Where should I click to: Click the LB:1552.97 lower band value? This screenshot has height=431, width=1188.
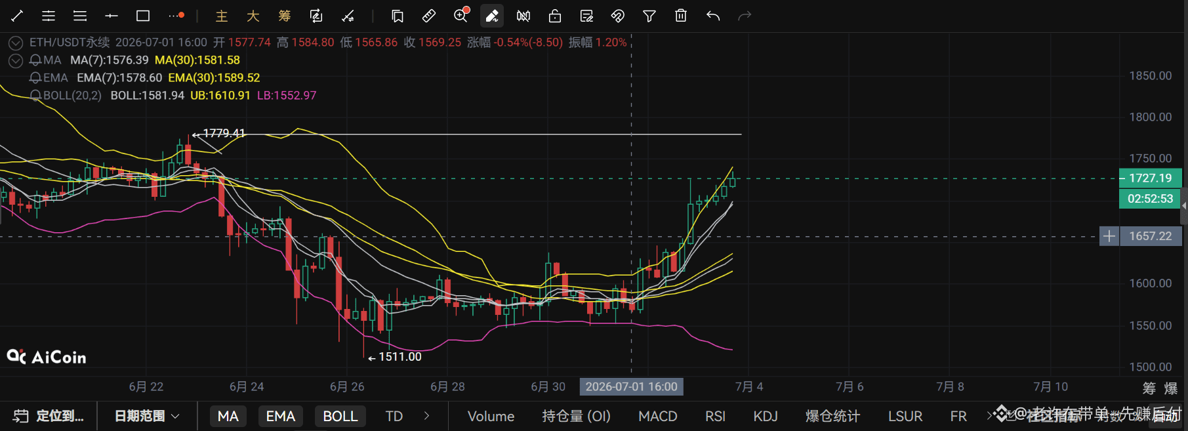coord(287,95)
